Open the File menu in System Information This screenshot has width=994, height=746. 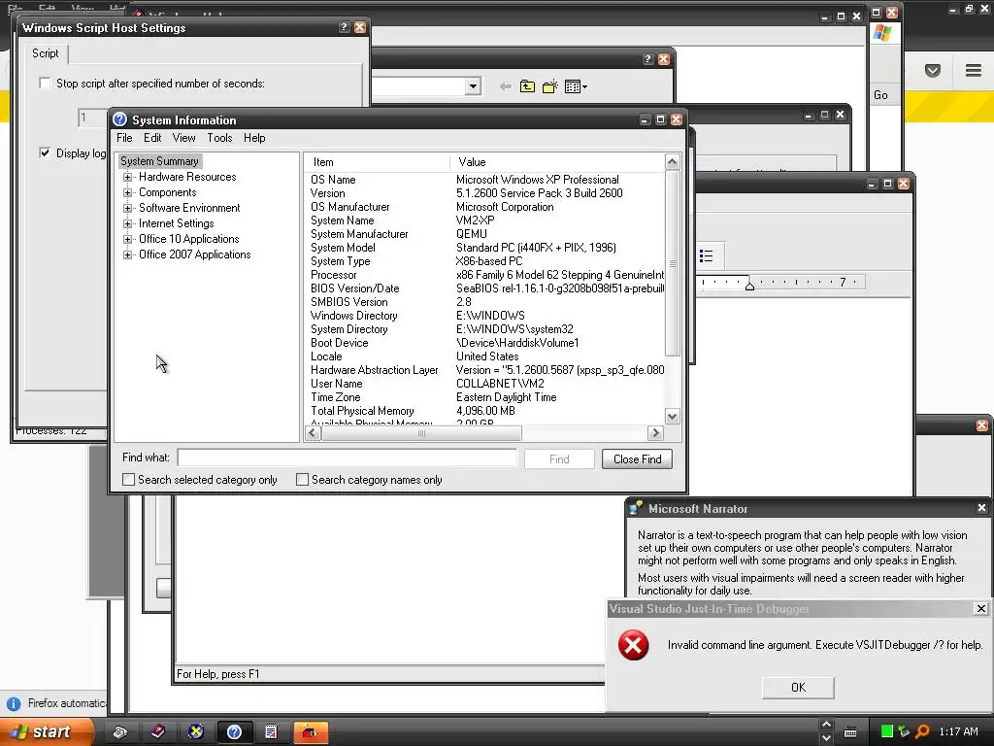124,138
